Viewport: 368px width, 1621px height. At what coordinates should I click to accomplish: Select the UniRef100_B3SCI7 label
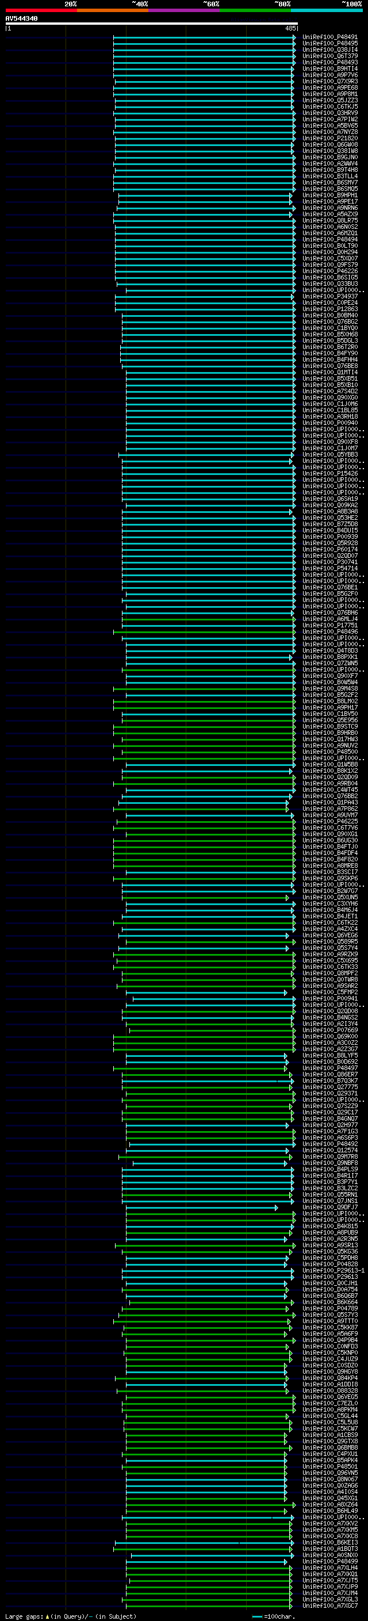coord(329,872)
